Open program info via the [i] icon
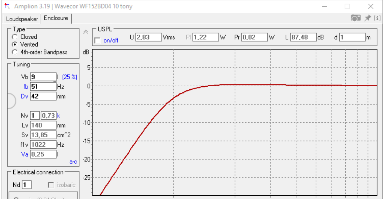The image size is (383, 199). click(x=377, y=18)
